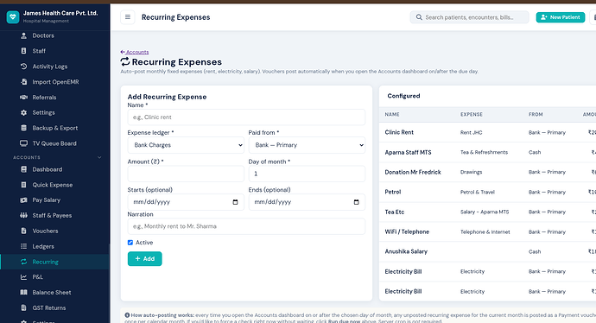The width and height of the screenshot is (596, 323).
Task: Click the Day of month field
Action: [x=307, y=174]
